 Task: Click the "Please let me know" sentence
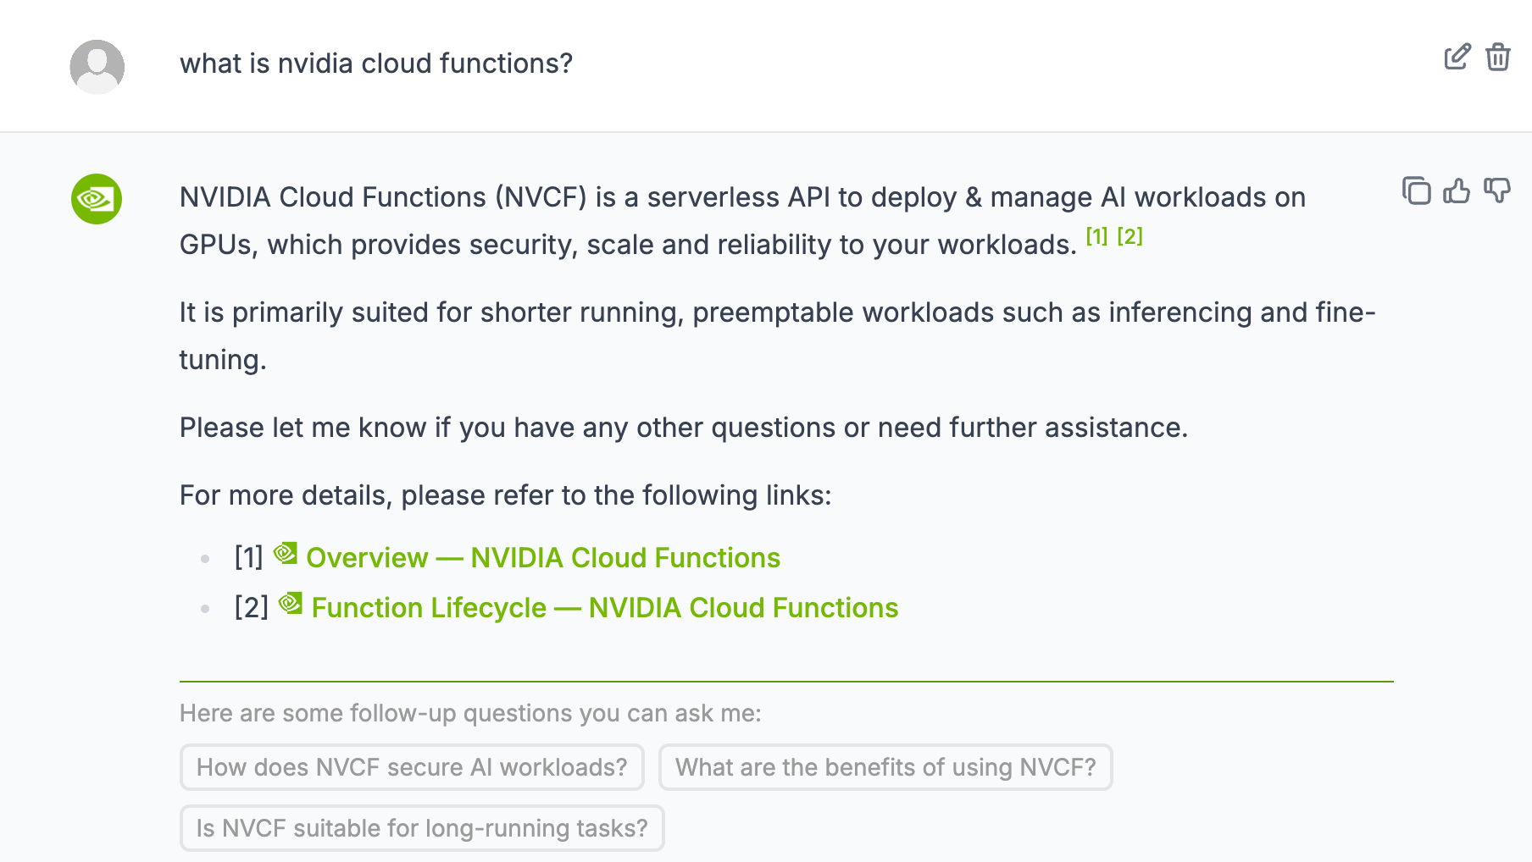click(x=683, y=428)
